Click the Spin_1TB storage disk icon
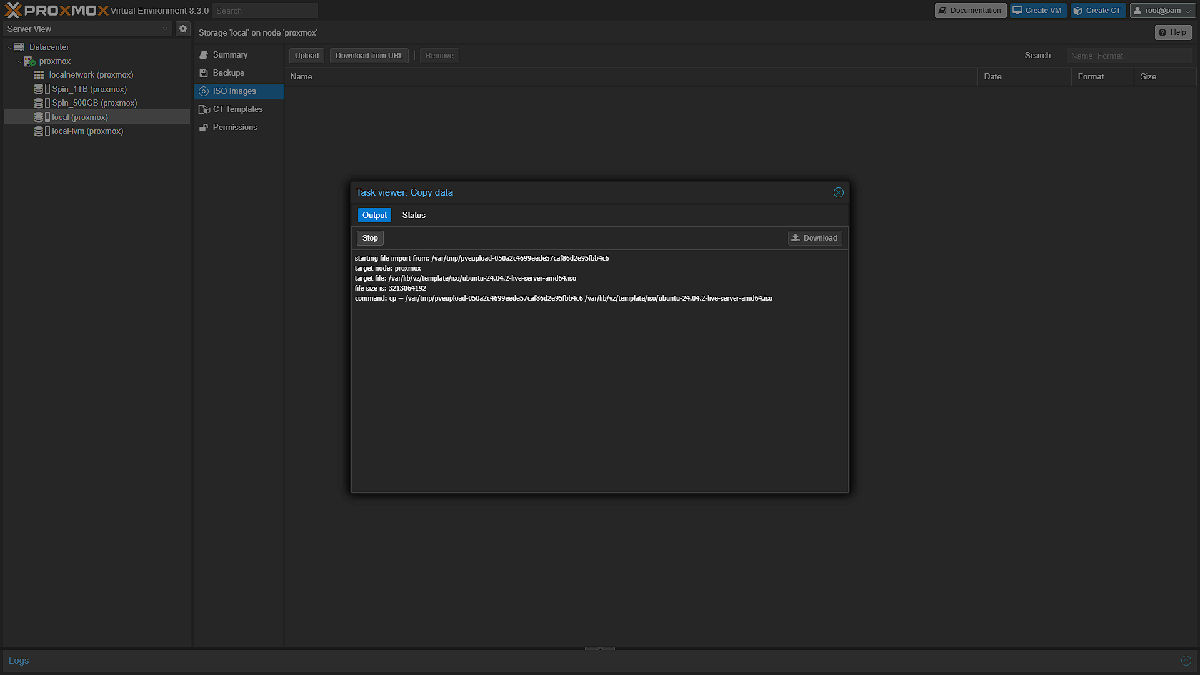 click(39, 89)
